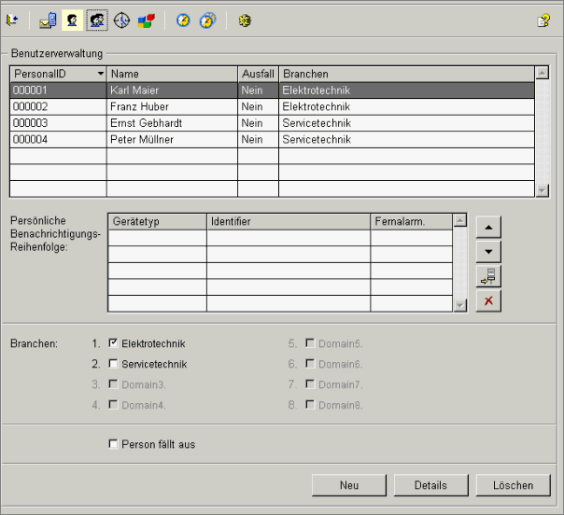This screenshot has height=515, width=564.
Task: Click the Name column header
Action: pos(172,74)
